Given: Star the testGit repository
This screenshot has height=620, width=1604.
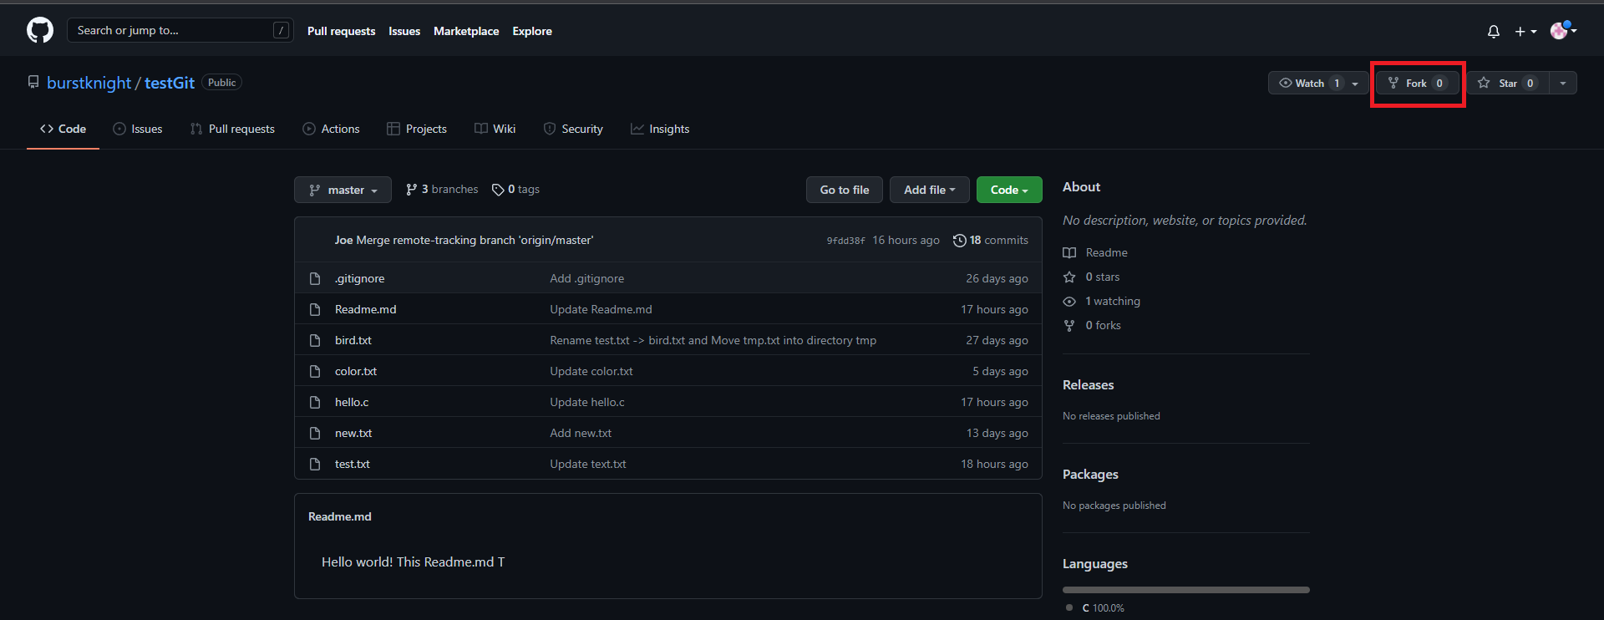Looking at the screenshot, I should (1509, 83).
